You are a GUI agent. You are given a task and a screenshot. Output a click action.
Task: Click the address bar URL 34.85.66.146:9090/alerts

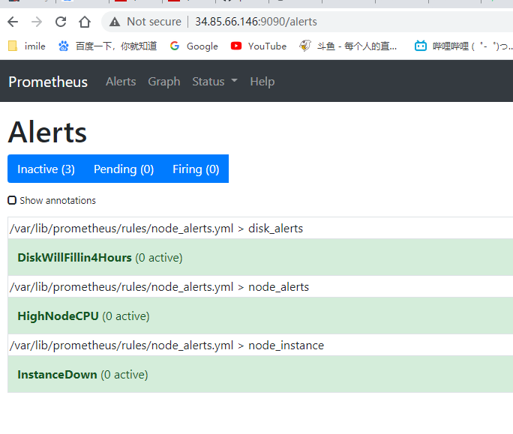coord(256,22)
